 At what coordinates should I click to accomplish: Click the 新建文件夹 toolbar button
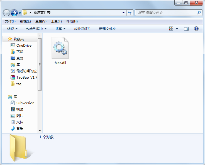(x=107, y=29)
